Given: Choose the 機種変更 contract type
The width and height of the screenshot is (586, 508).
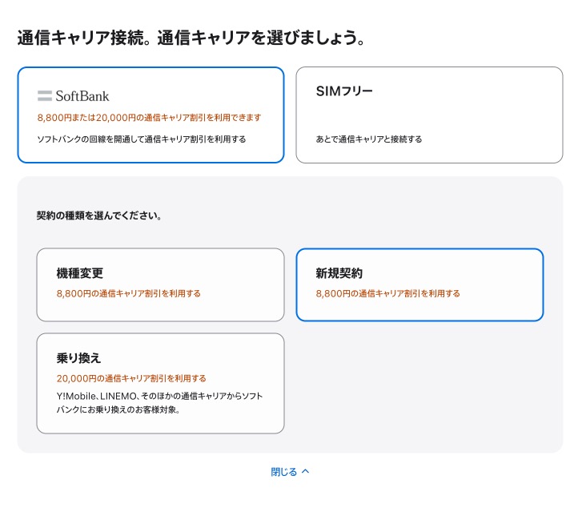Looking at the screenshot, I should coord(160,284).
